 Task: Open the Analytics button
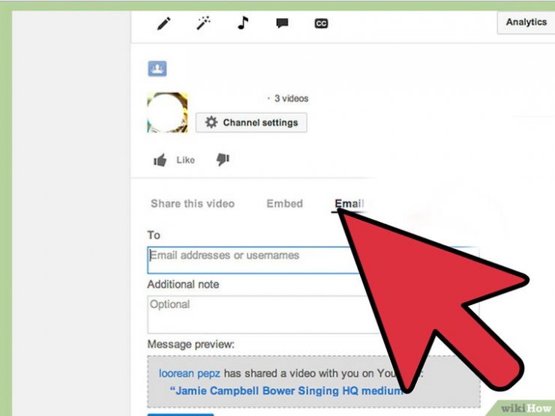(x=526, y=22)
